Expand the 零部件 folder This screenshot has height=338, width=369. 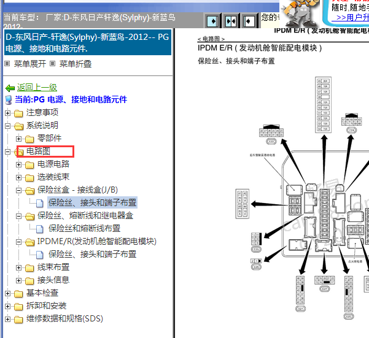[x=18, y=139]
